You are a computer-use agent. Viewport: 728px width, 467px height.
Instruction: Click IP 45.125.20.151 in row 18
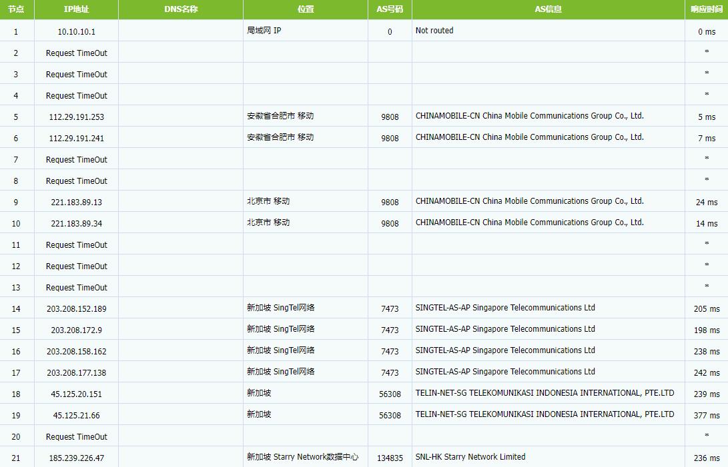(x=76, y=394)
